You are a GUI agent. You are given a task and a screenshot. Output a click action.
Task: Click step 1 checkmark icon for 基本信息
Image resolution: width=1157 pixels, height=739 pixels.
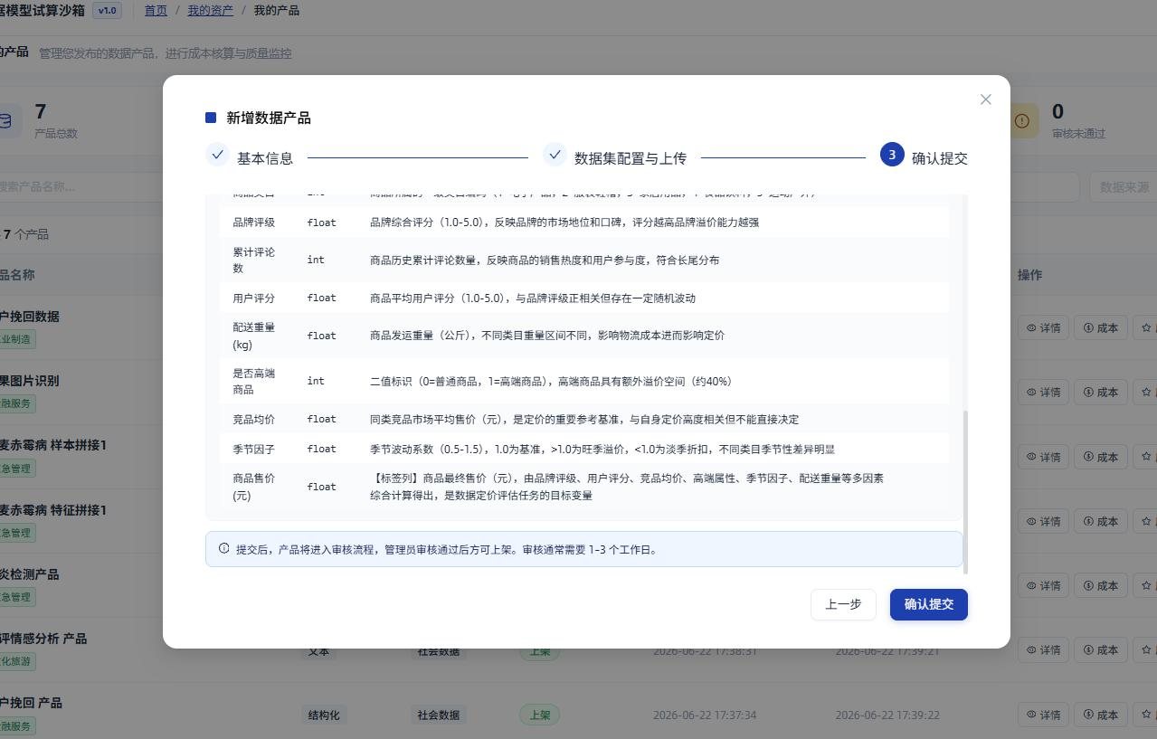[217, 155]
